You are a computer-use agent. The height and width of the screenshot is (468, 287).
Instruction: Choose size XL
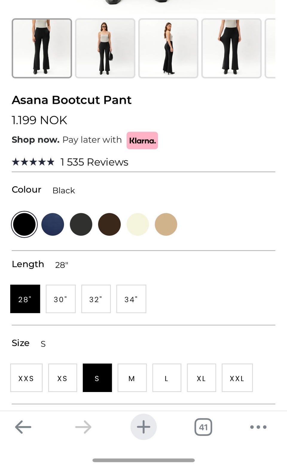pos(201,378)
